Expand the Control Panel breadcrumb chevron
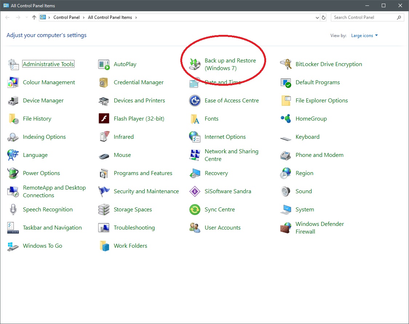This screenshot has width=409, height=324. [x=84, y=17]
